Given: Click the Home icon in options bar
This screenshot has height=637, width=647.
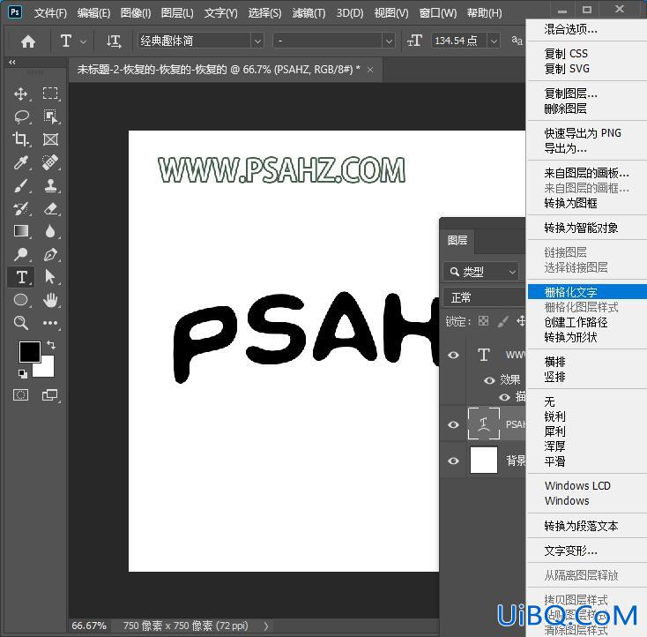Looking at the screenshot, I should click(28, 41).
